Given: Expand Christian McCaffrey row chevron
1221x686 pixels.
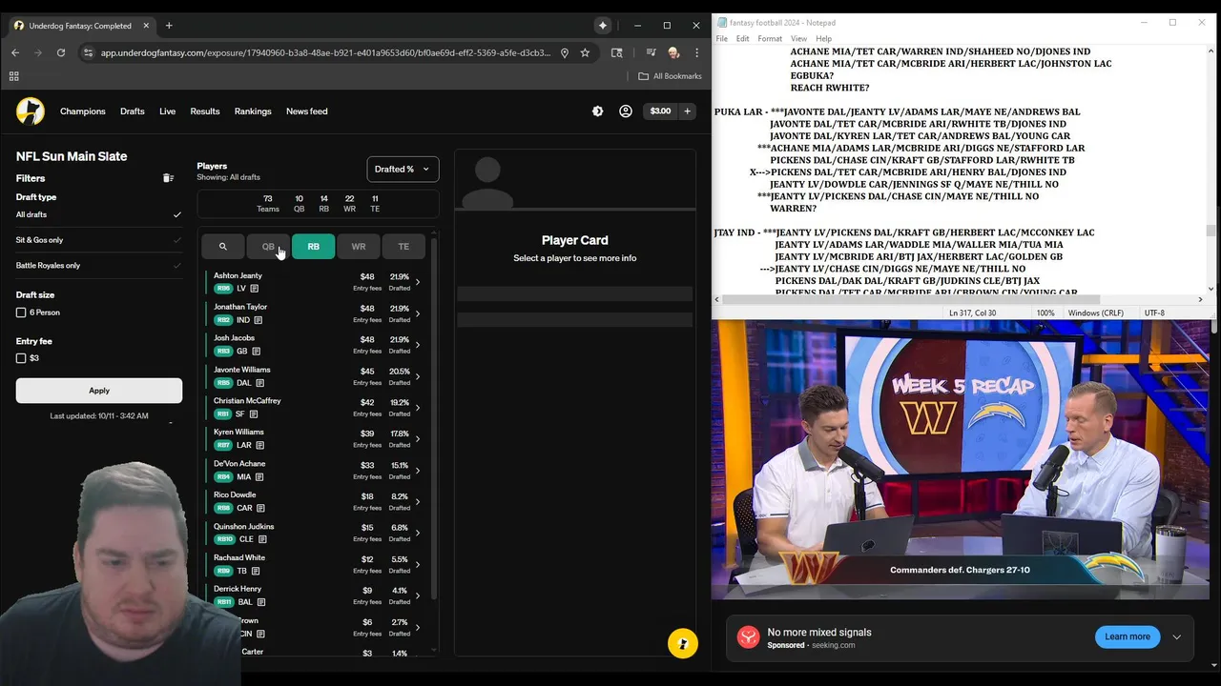Looking at the screenshot, I should click(x=417, y=408).
